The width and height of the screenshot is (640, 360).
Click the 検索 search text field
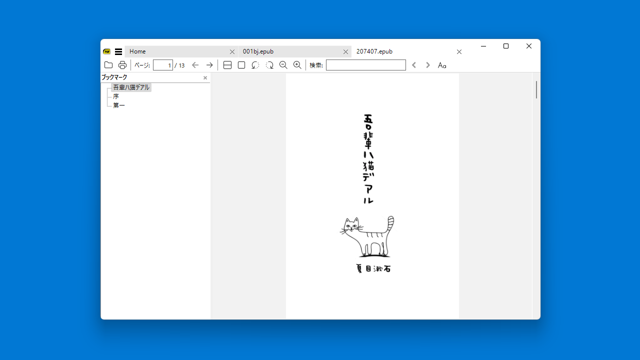366,65
